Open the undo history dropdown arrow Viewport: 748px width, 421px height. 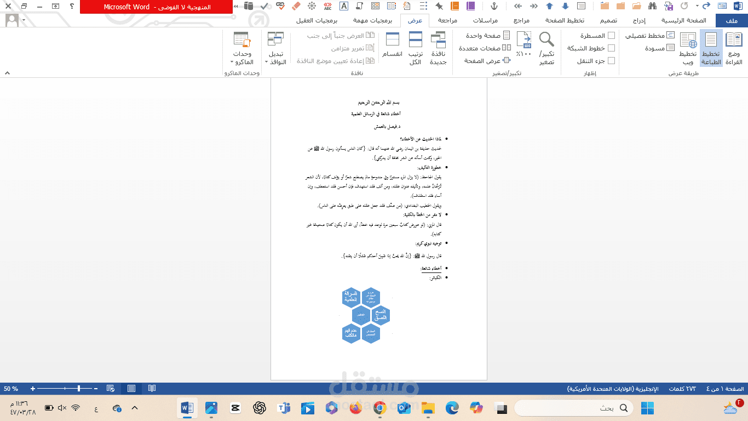pos(697,6)
